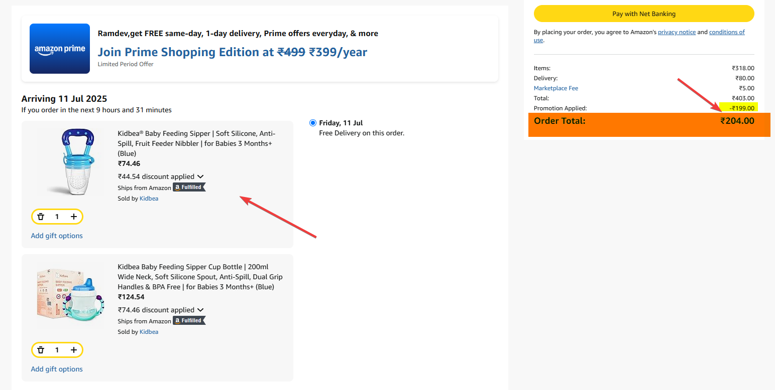Image resolution: width=775 pixels, height=390 pixels.
Task: Click the order countdown text under Arriving
Action: click(x=96, y=110)
